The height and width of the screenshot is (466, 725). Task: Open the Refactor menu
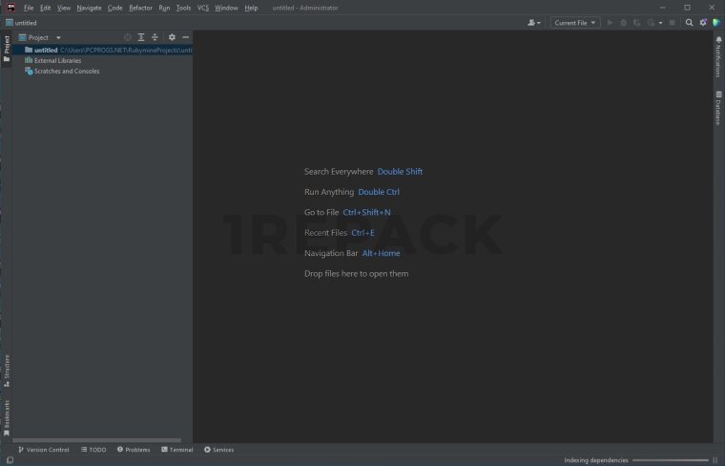[x=140, y=8]
